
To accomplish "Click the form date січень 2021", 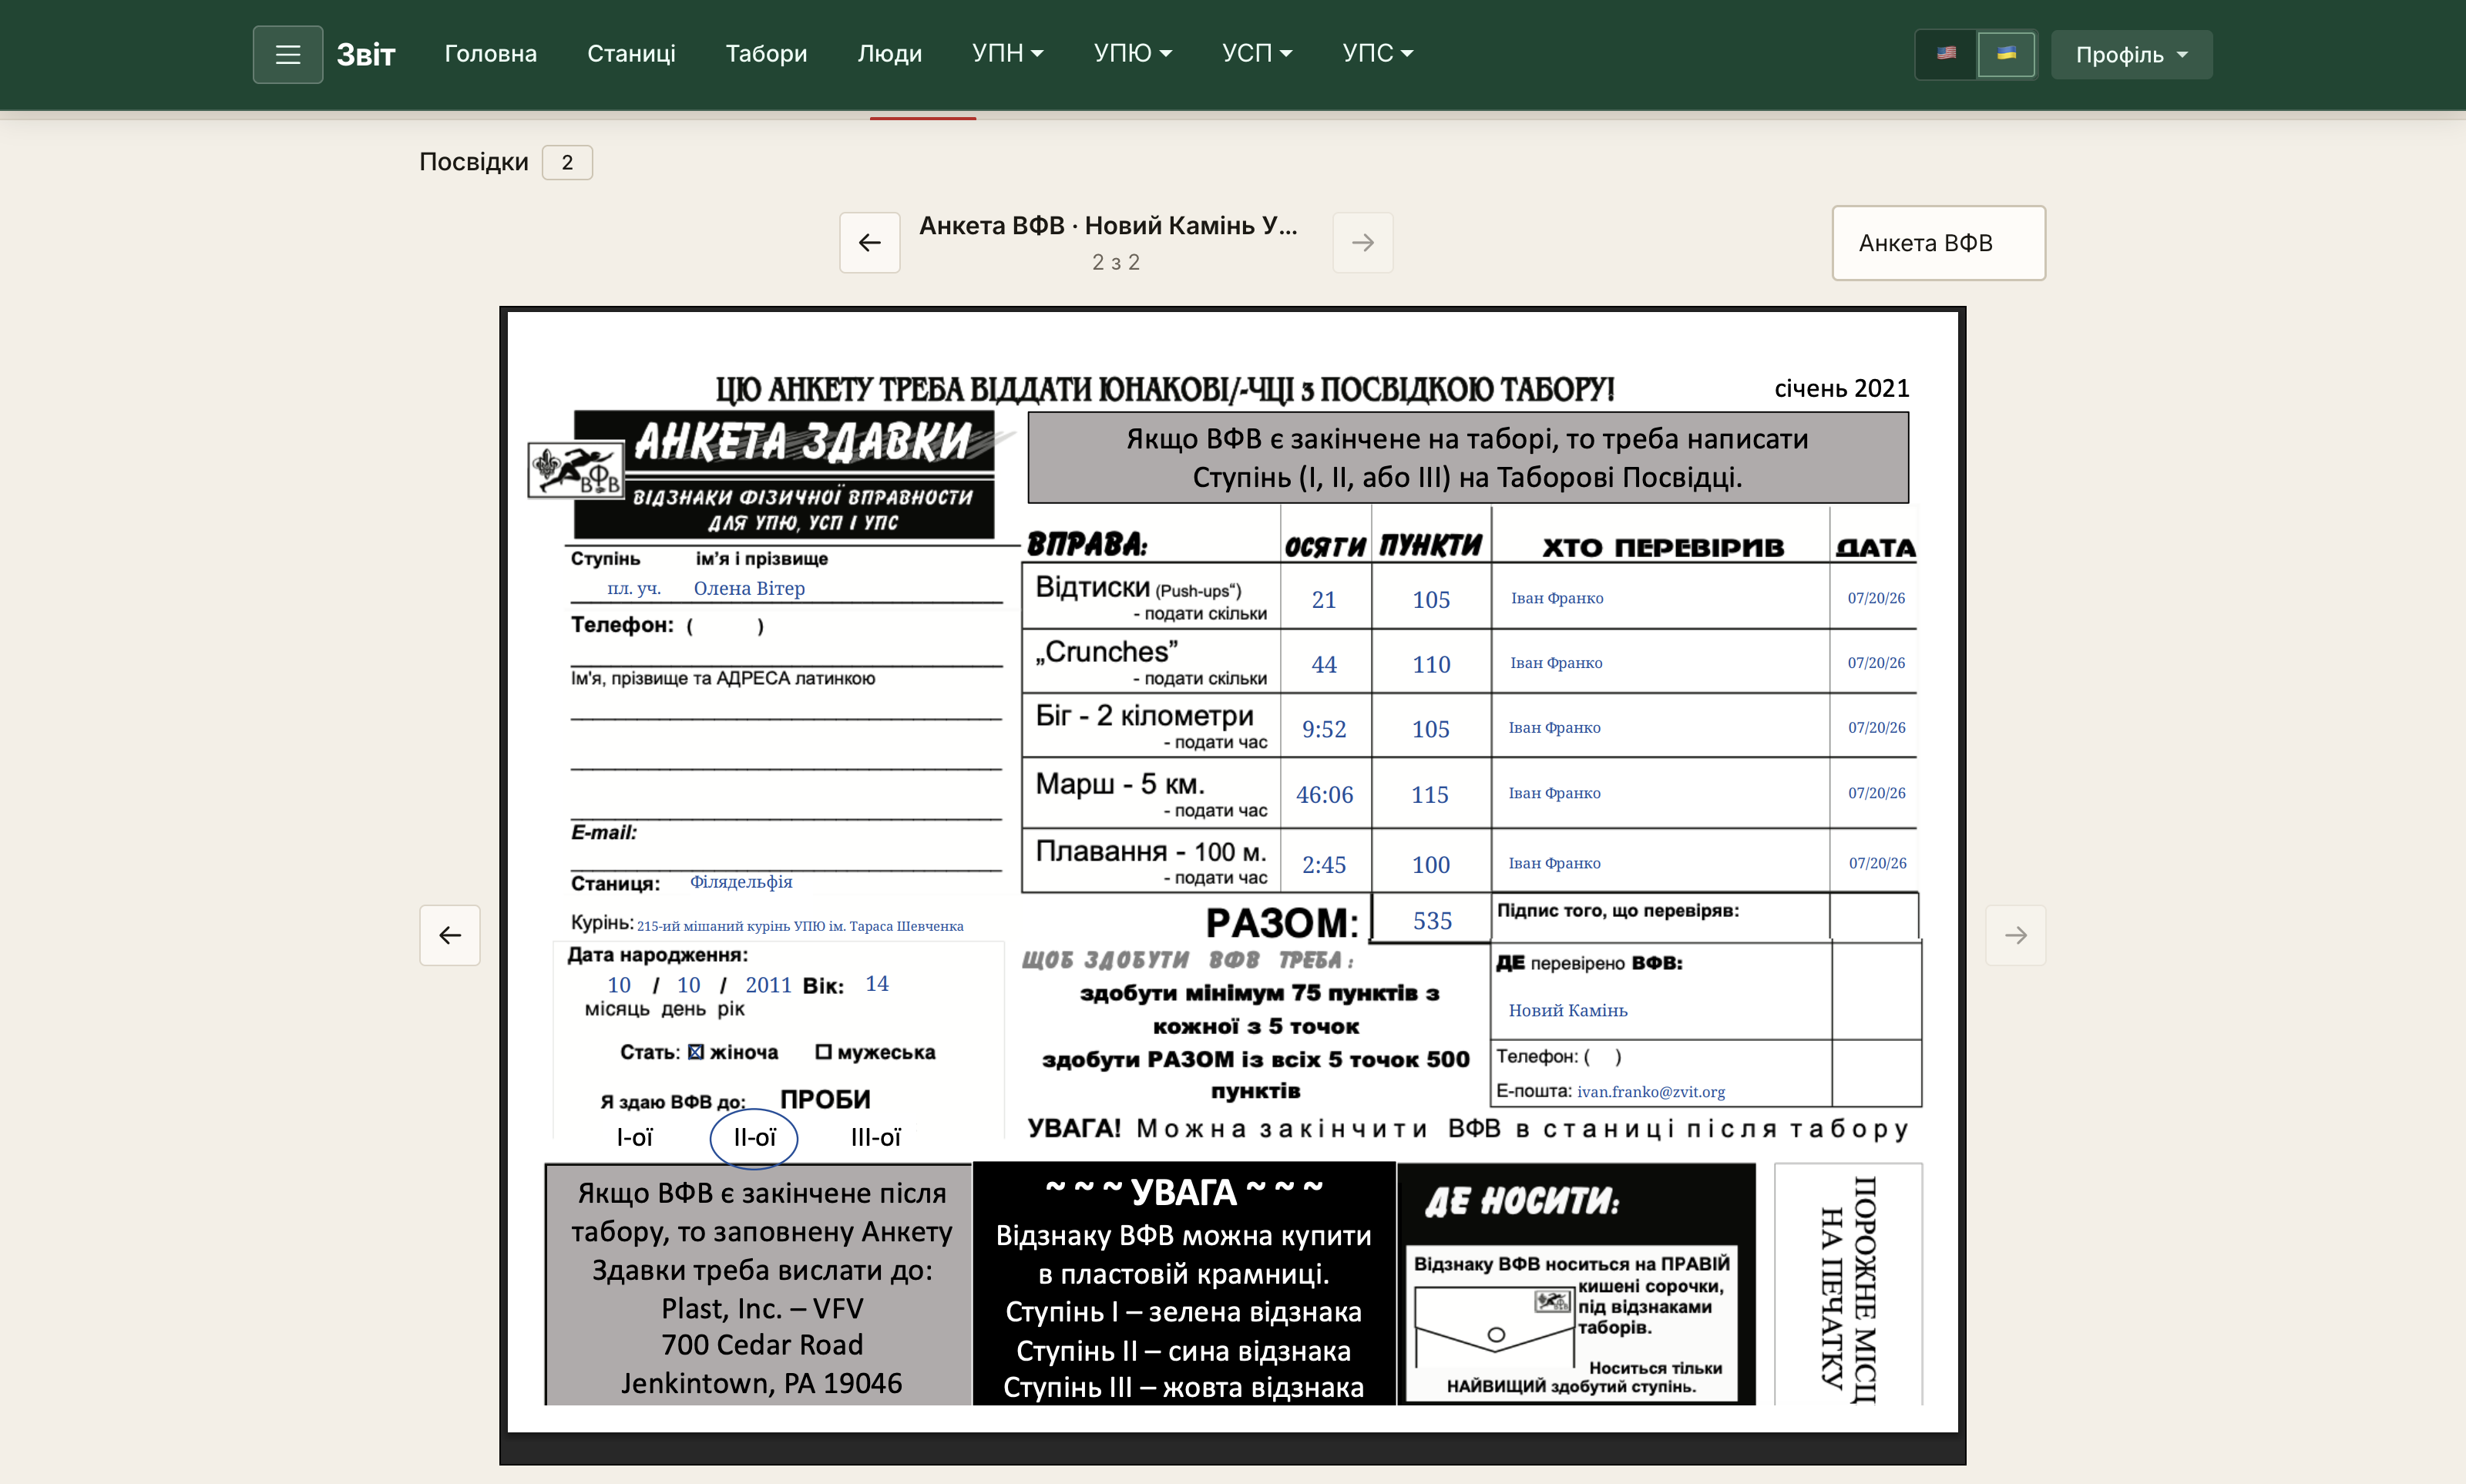I will (x=1842, y=388).
